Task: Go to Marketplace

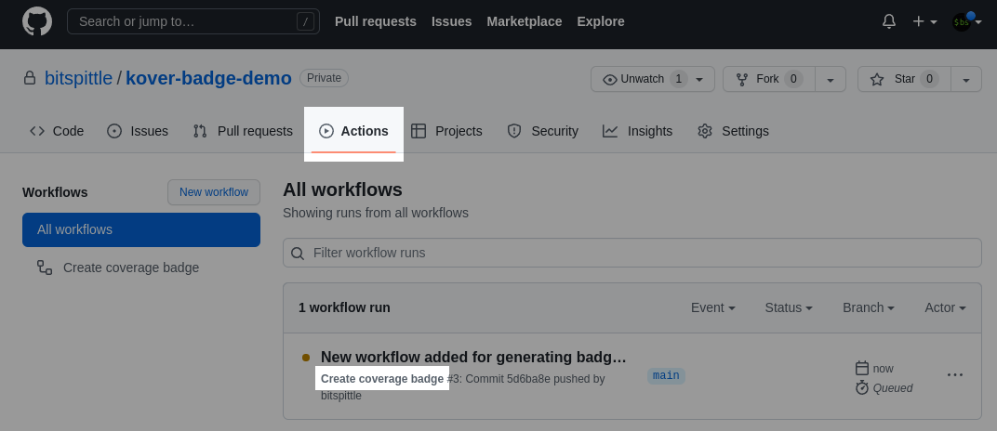Action: pos(524,21)
